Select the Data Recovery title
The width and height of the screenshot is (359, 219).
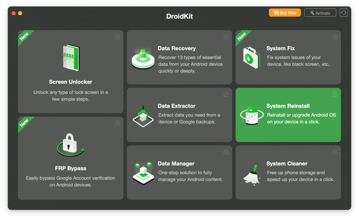[177, 48]
